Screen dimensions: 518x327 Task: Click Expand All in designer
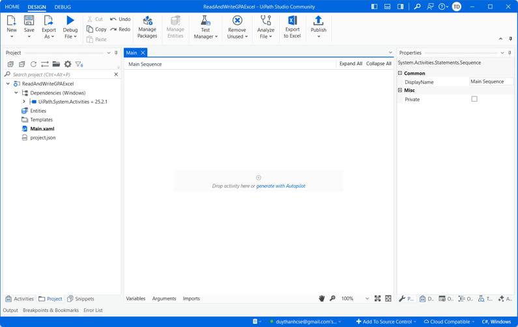tap(351, 64)
